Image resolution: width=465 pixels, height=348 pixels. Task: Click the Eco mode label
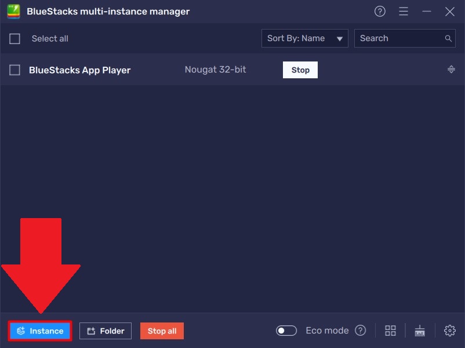tap(327, 331)
